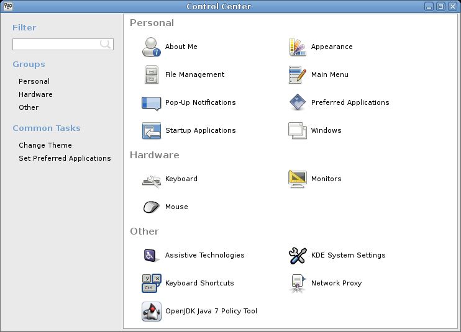461x332 pixels.
Task: Open the About Me icon
Action: pyautogui.click(x=151, y=47)
